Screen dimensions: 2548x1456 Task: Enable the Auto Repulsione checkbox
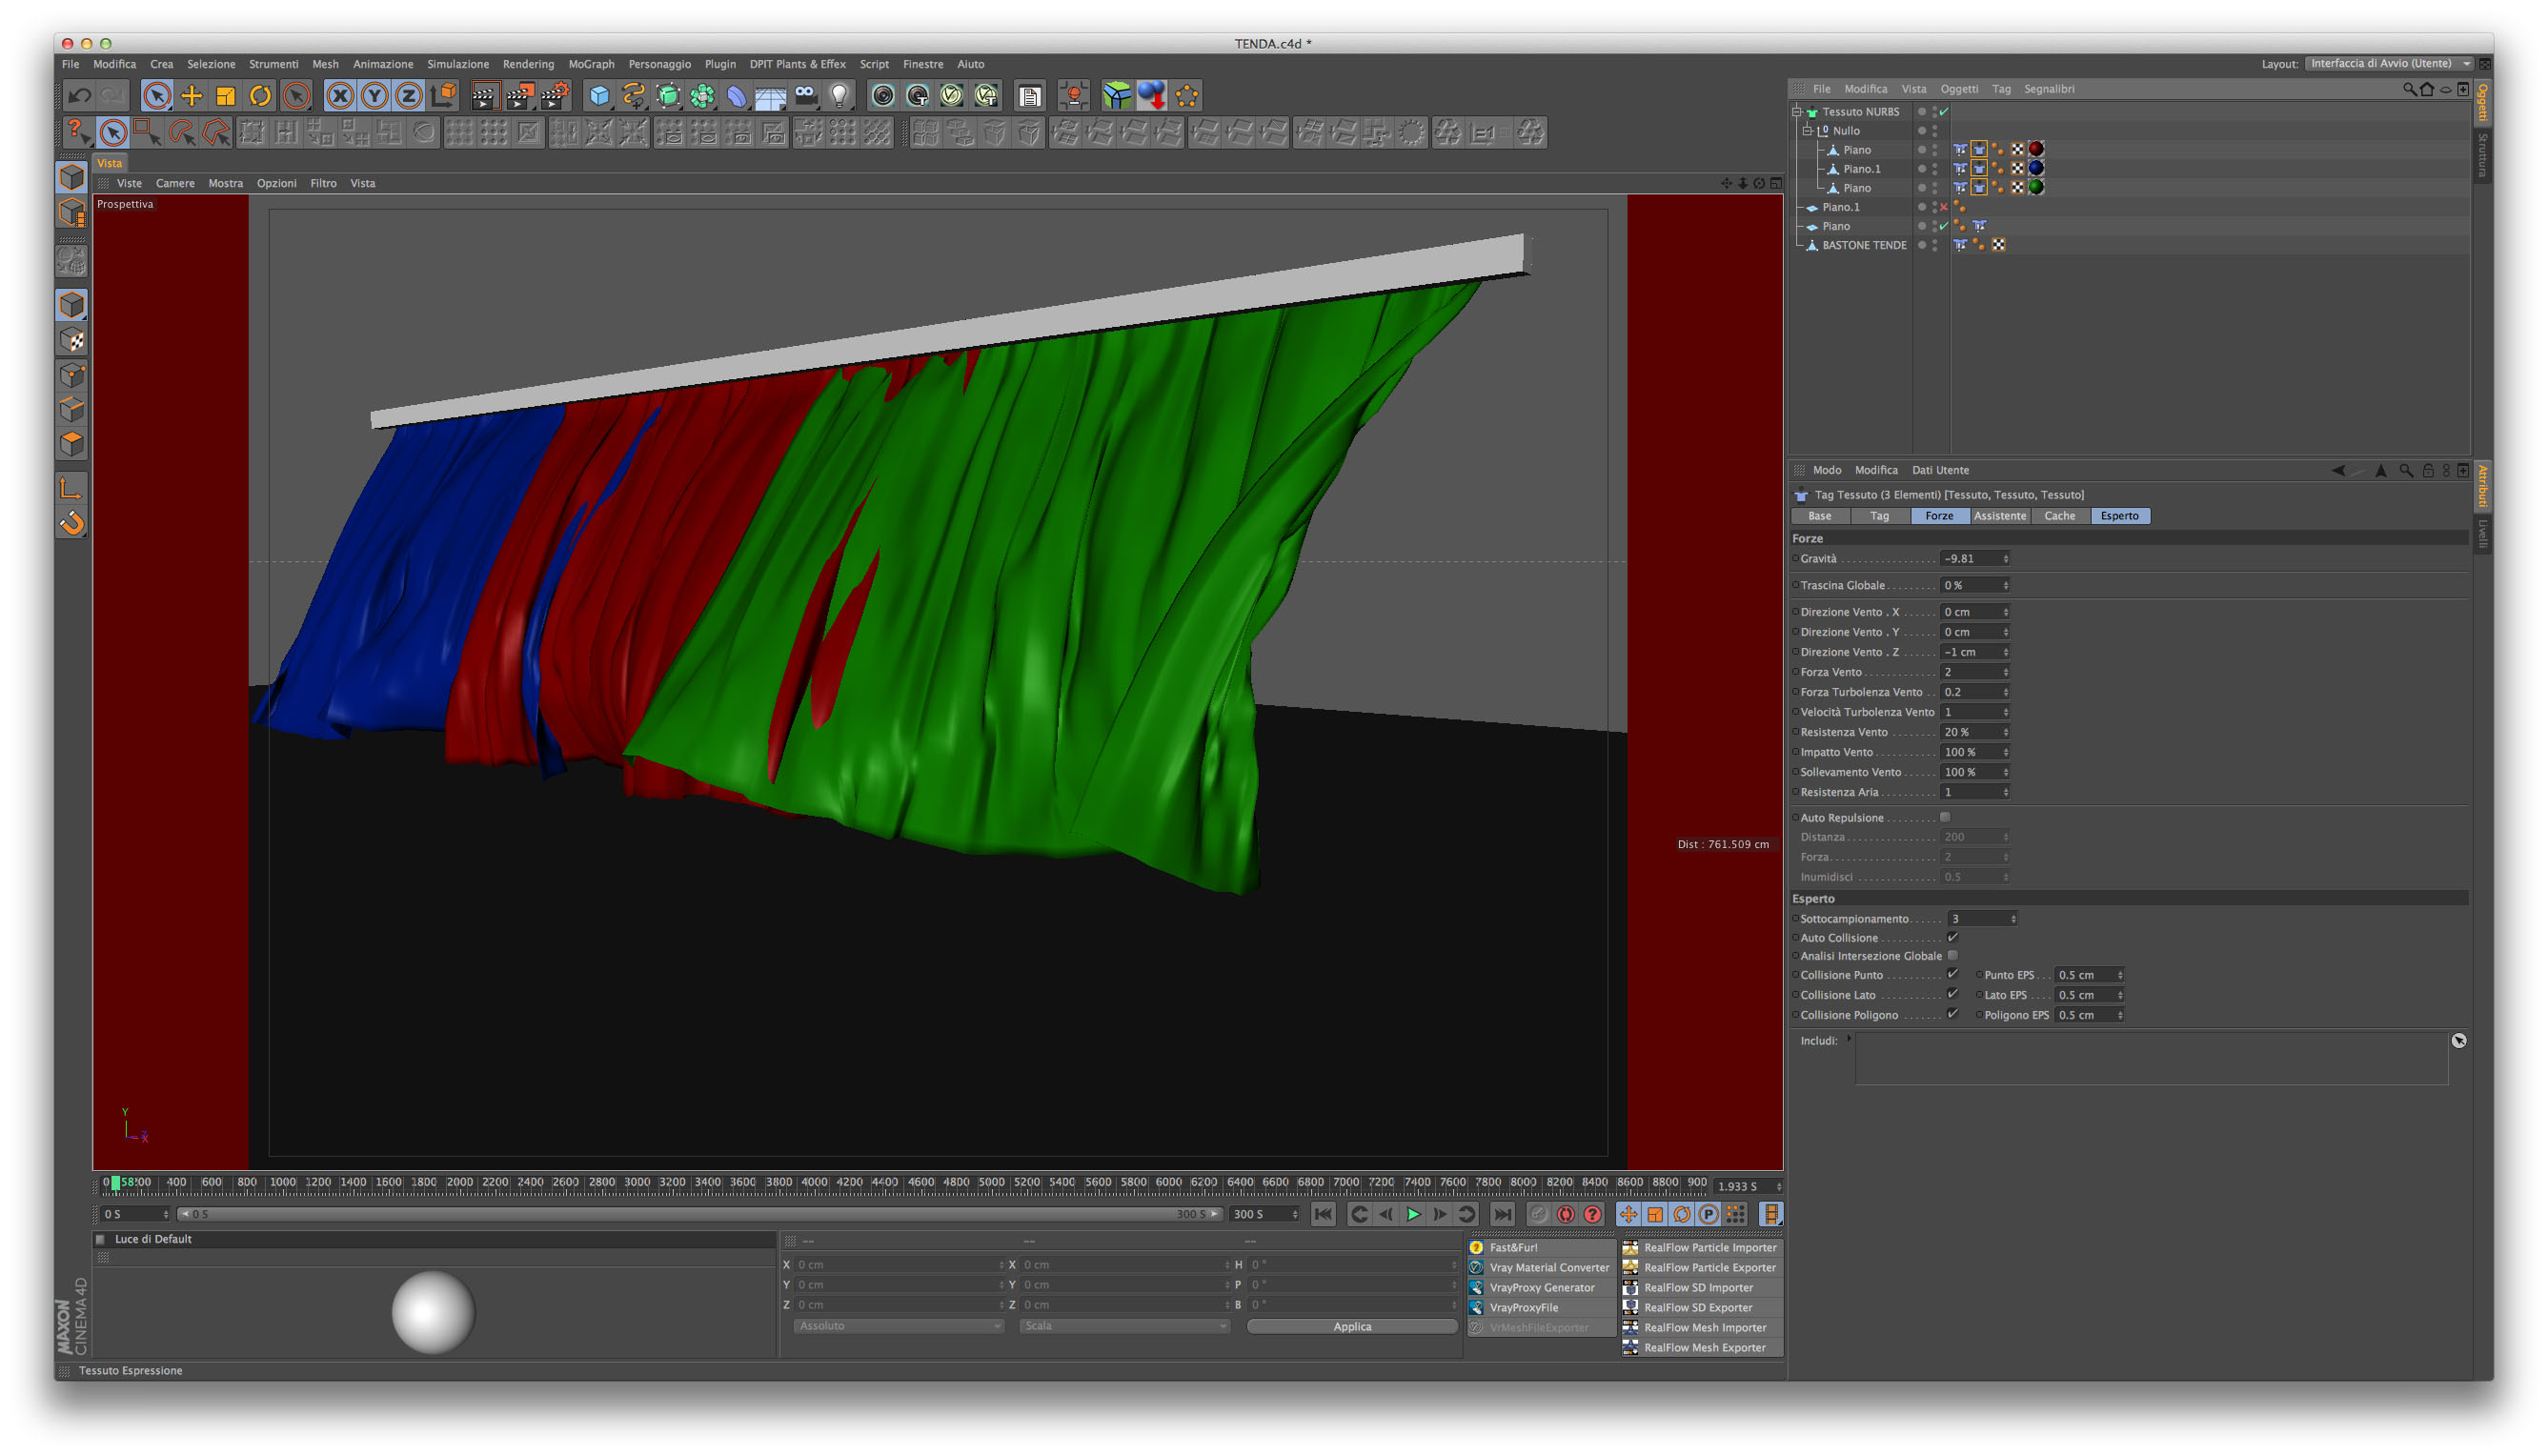pos(1945,817)
